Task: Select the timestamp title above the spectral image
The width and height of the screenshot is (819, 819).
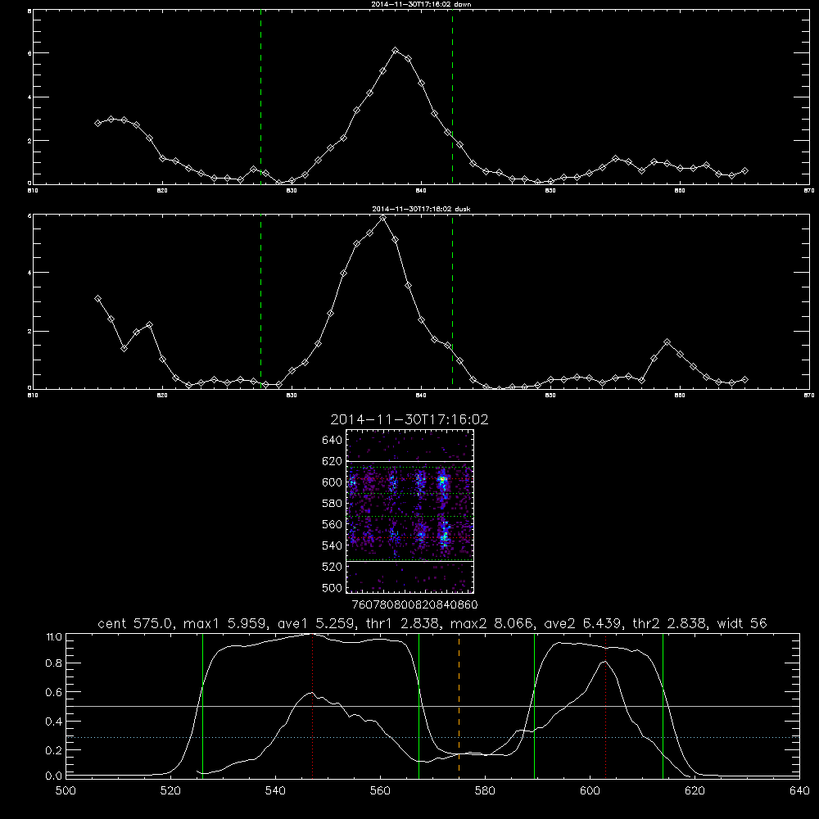Action: (x=409, y=419)
